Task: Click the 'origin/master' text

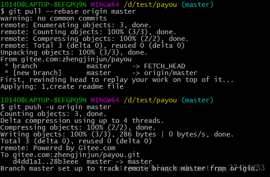Action: (x=171, y=73)
